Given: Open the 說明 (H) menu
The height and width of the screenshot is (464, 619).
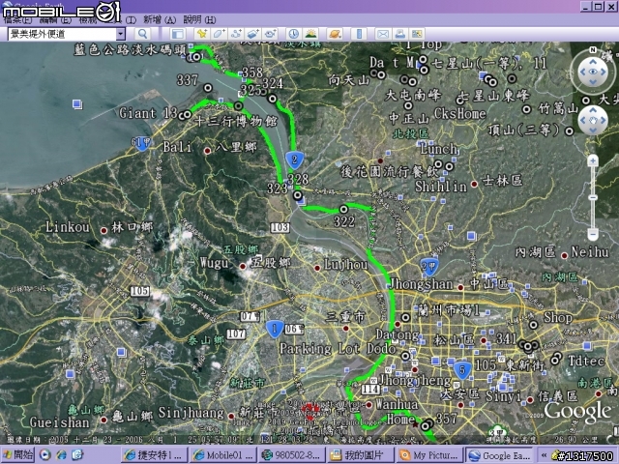Looking at the screenshot, I should pyautogui.click(x=199, y=19).
